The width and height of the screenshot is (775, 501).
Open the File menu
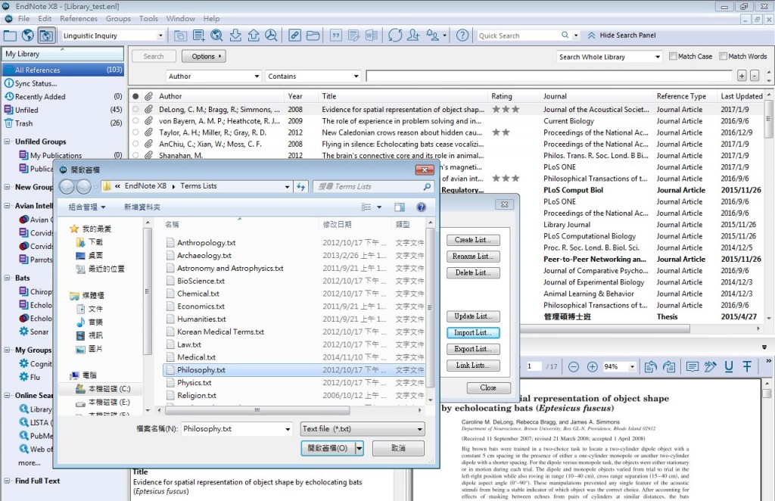click(23, 19)
